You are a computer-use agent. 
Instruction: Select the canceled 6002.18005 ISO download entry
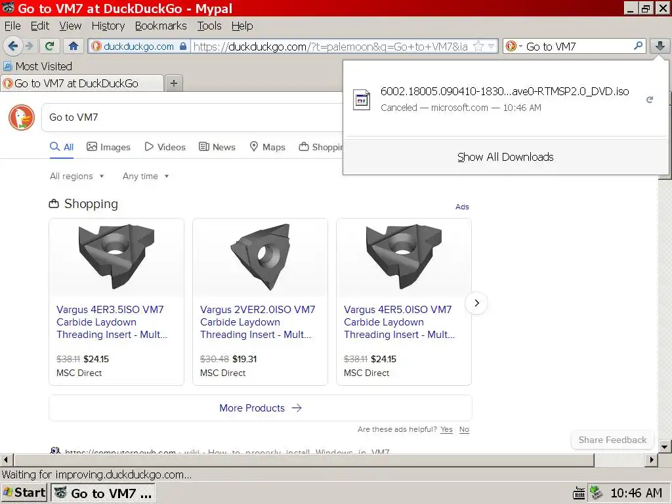pos(505,100)
